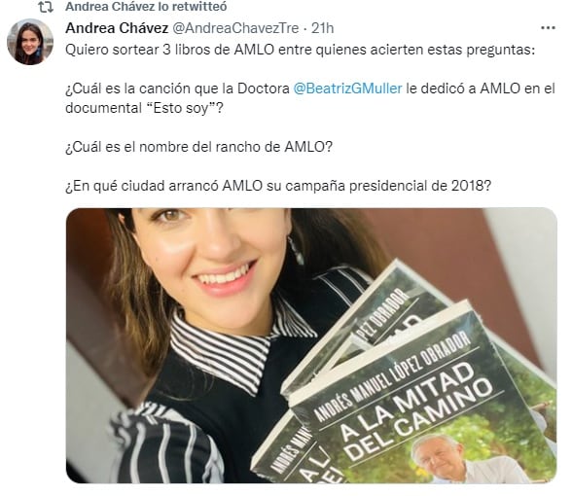
Task: Open Andrea Chávez's round profile avatar
Action: click(x=30, y=42)
